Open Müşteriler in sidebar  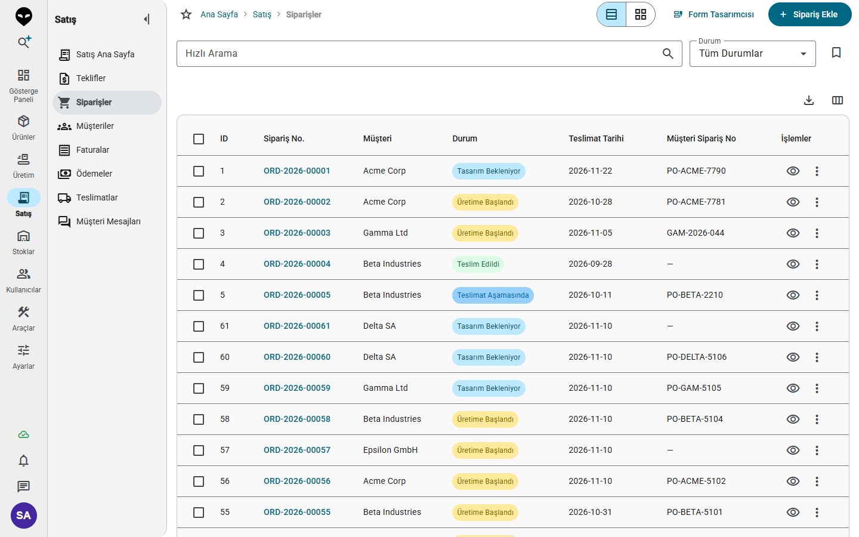107,126
